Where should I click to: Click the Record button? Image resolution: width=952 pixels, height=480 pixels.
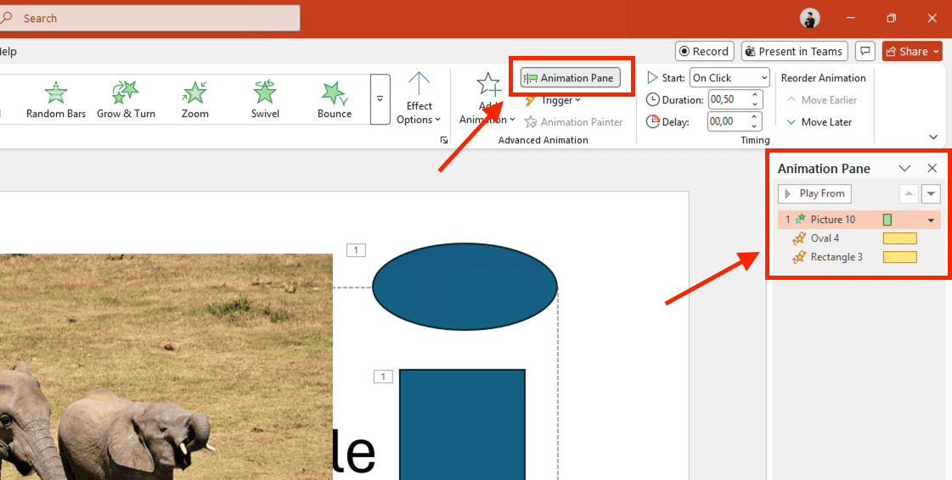coord(704,52)
